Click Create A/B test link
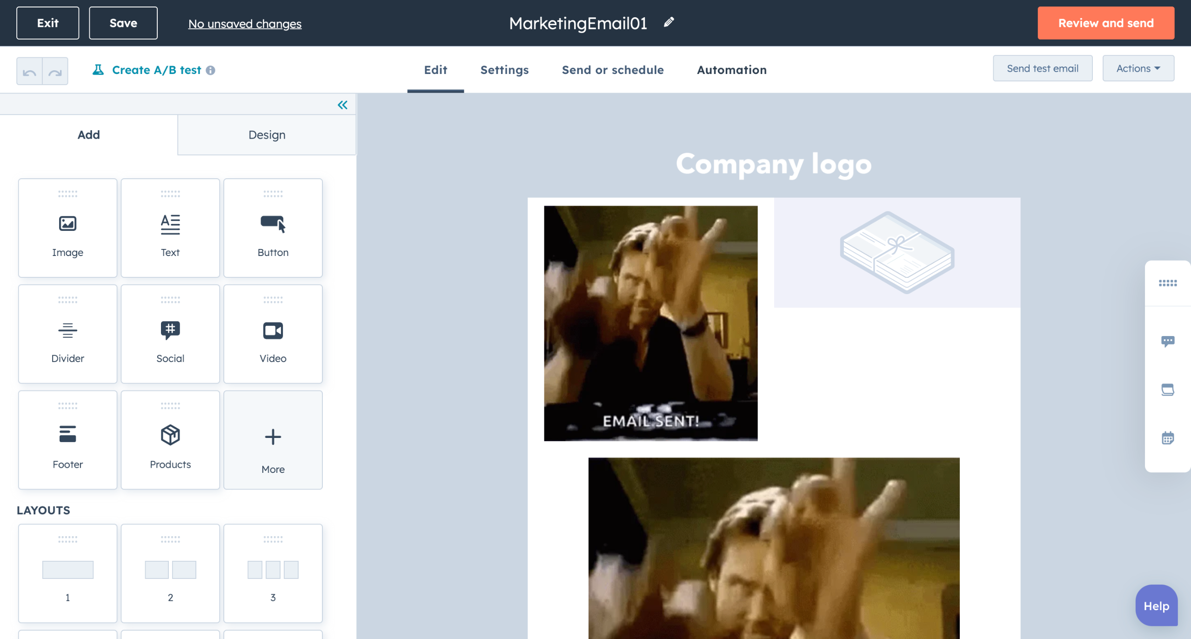This screenshot has width=1191, height=639. click(x=156, y=70)
